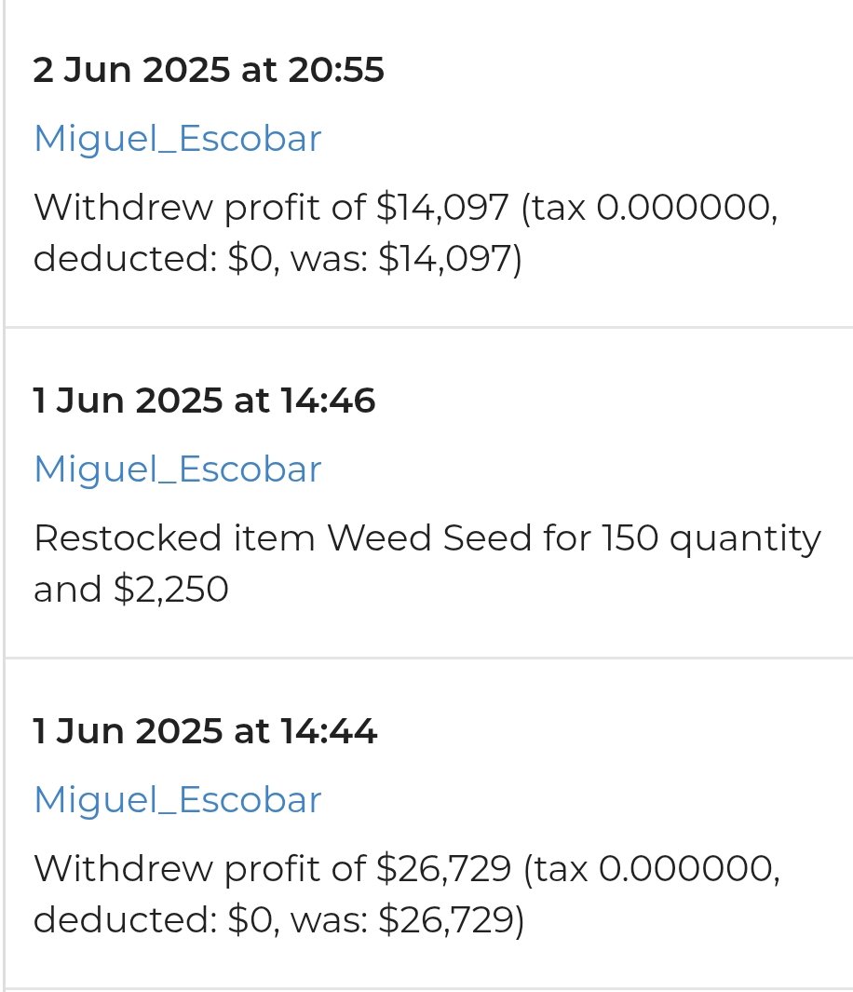
Task: Click the $2,250 restock amount
Action: click(x=170, y=590)
